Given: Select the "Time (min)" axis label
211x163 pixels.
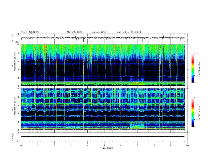Looking at the screenshot, I should (107, 148).
